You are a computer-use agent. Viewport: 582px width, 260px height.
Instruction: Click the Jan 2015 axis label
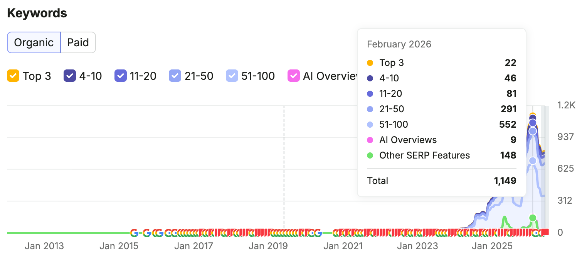(119, 246)
